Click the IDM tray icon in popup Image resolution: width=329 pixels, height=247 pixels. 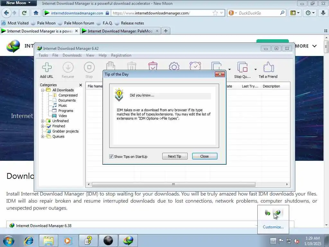278,213
